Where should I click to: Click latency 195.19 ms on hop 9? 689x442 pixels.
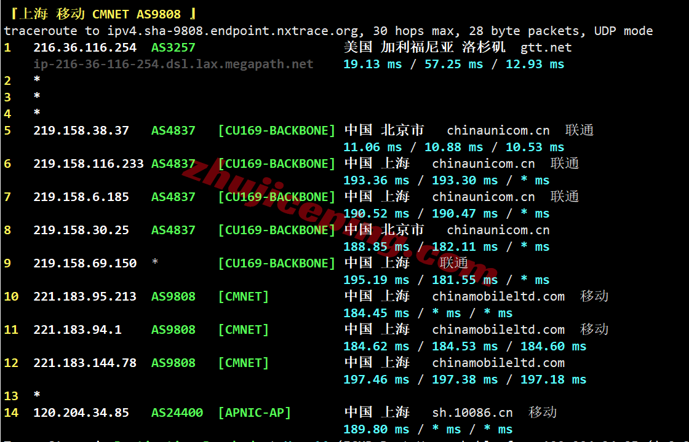point(376,280)
